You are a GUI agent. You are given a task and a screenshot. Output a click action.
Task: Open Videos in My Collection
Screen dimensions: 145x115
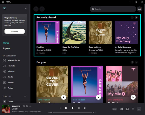(x=11, y=82)
